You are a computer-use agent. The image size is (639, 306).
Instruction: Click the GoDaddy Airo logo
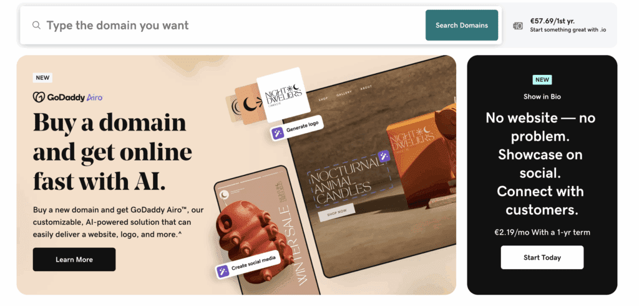coord(67,97)
